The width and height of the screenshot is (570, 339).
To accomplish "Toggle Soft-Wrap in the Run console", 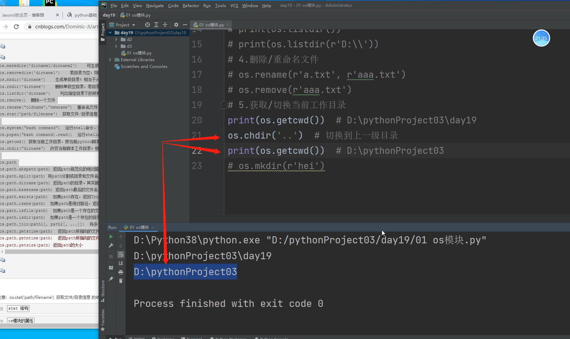I will (x=121, y=255).
